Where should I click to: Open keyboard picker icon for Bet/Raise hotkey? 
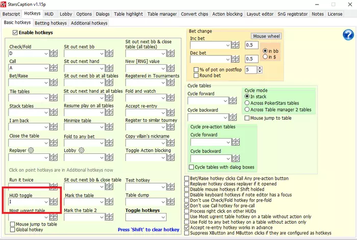[x=54, y=83]
